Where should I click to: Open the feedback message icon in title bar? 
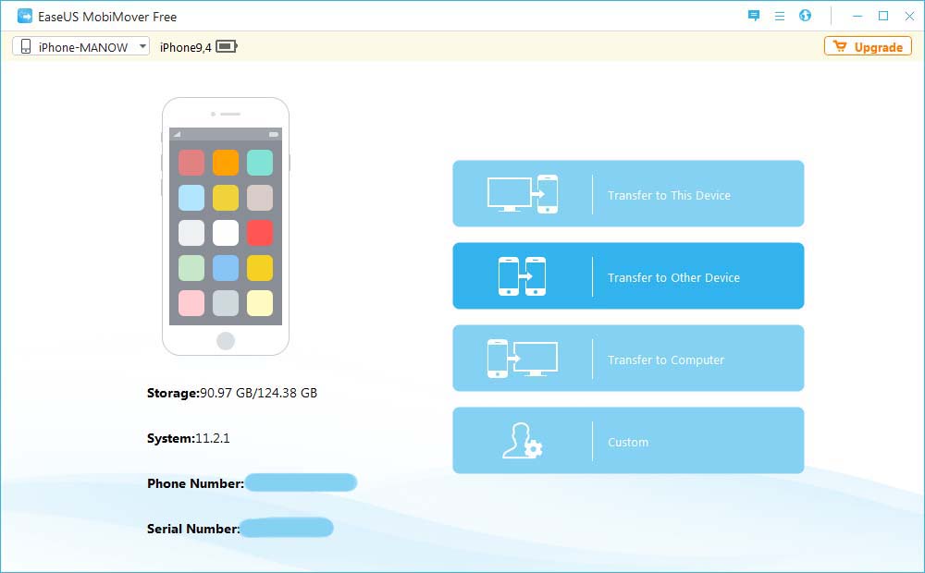click(x=753, y=16)
